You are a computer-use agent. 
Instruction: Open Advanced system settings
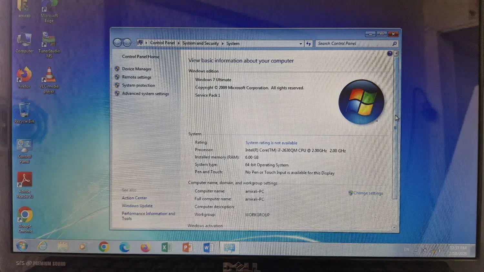[x=146, y=94]
